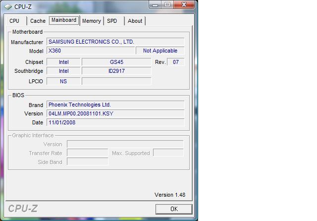Click the Manufacturer field showing Samsung Electronics
Screen dimensions: 317x221
(x=115, y=42)
